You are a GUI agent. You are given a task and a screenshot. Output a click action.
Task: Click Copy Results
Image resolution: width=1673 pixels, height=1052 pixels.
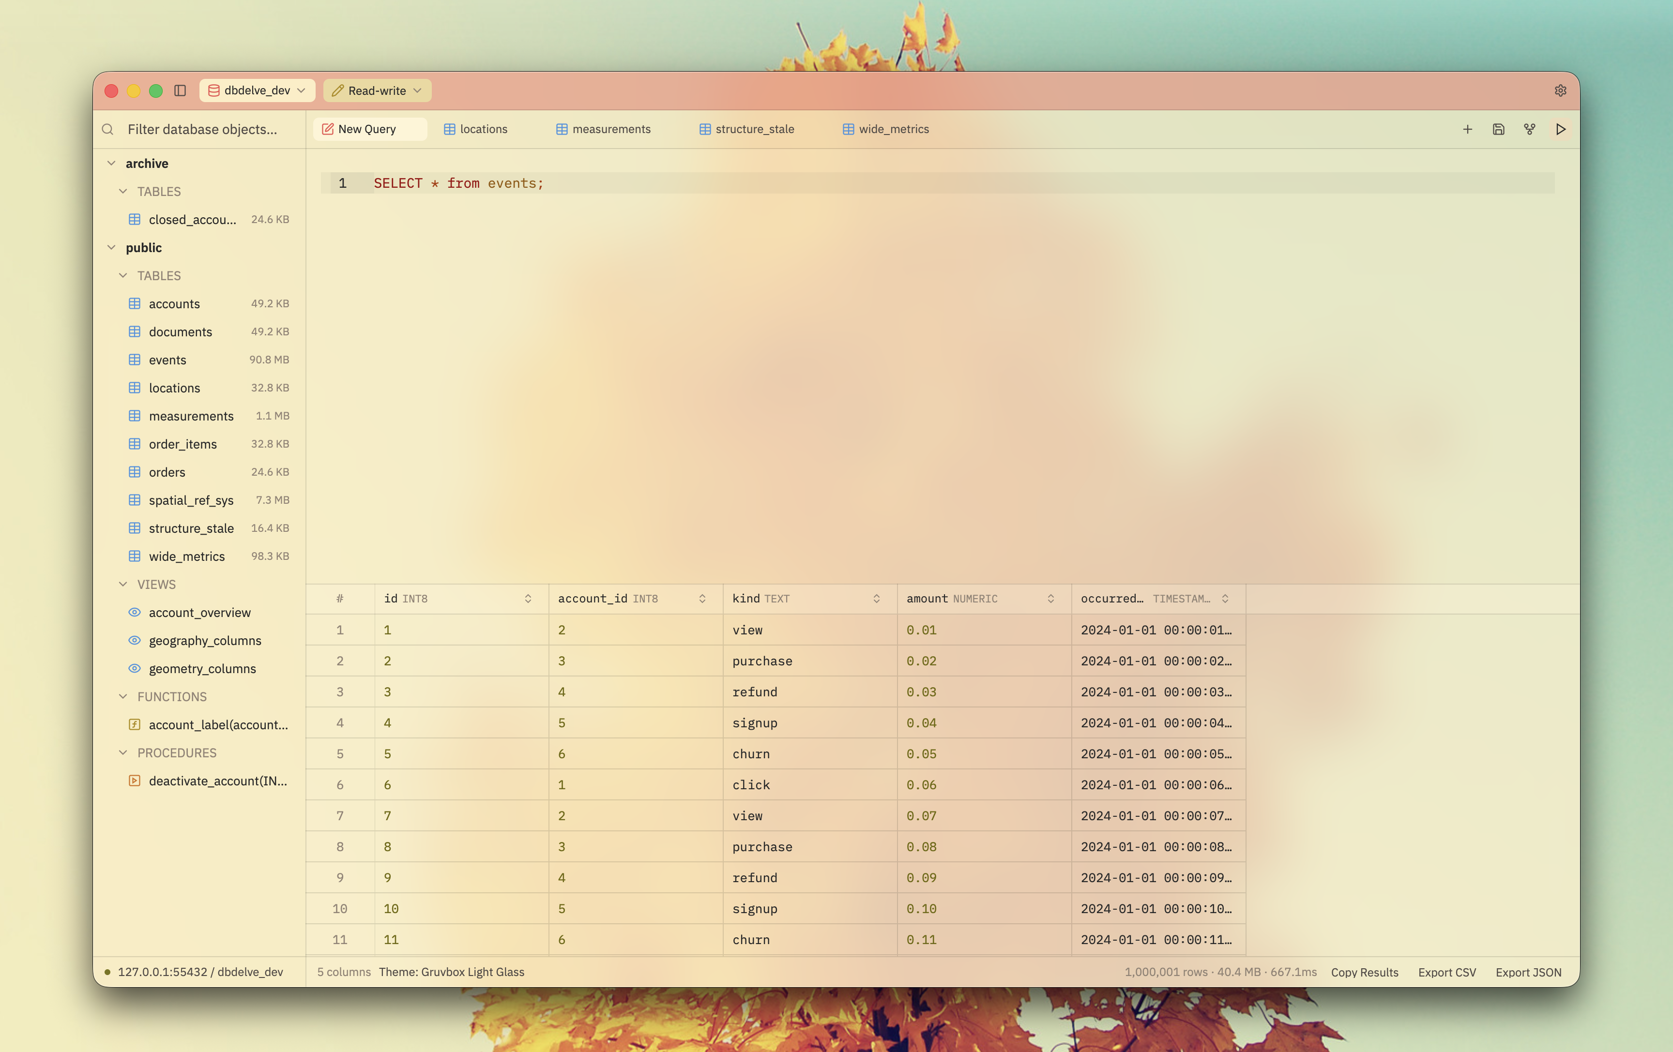click(1365, 972)
